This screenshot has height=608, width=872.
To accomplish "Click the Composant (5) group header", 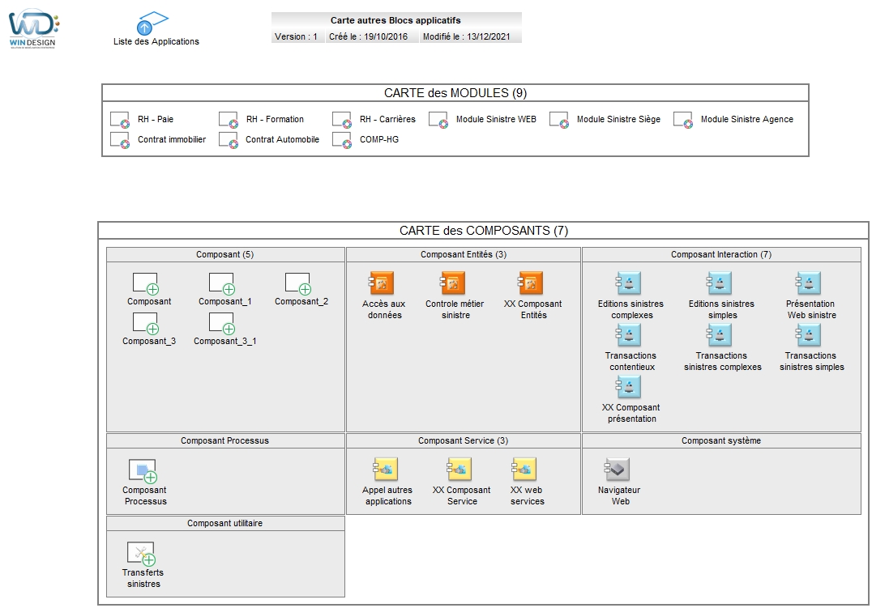I will [x=225, y=254].
